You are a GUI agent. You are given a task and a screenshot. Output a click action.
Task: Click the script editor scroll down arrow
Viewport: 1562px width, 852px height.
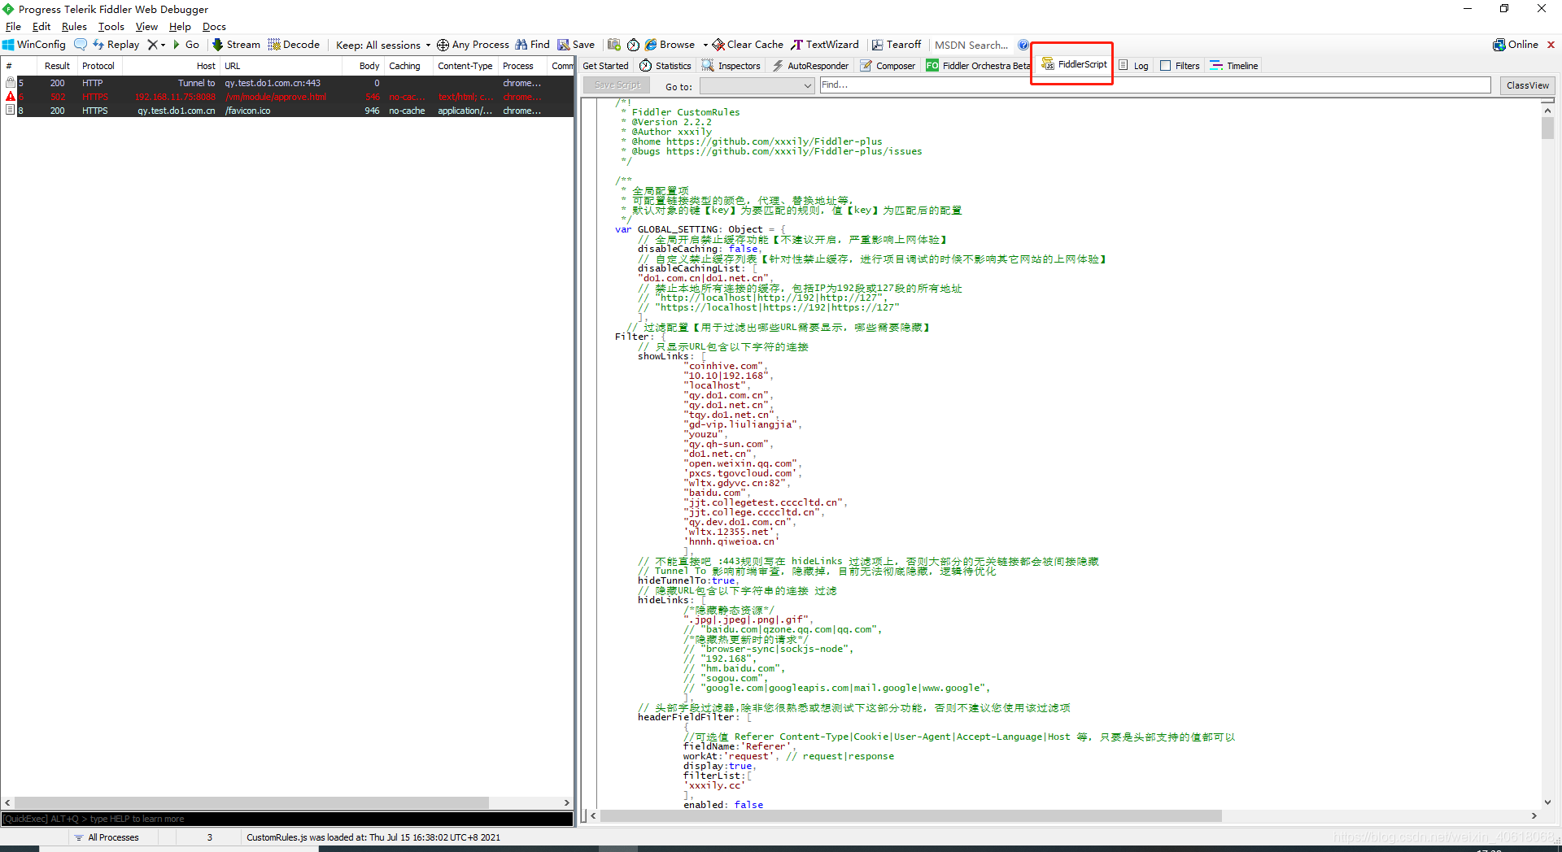(x=1547, y=802)
